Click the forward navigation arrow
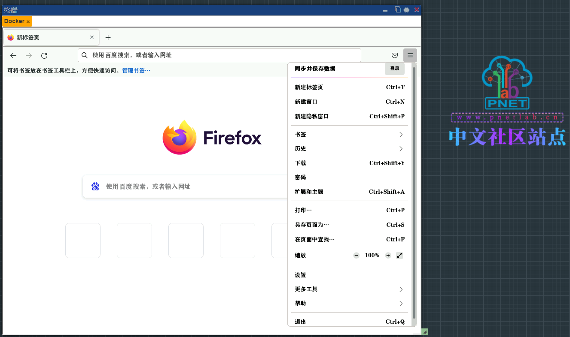The image size is (570, 337). click(29, 55)
